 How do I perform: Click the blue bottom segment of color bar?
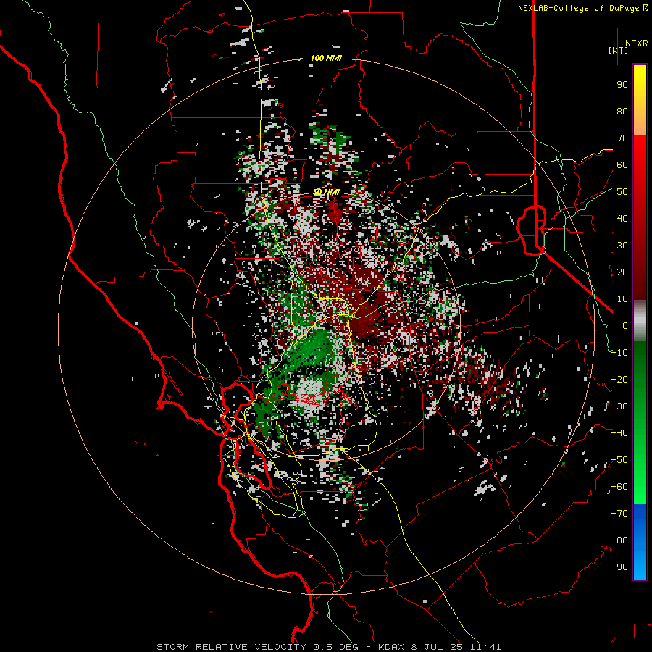tap(640, 542)
